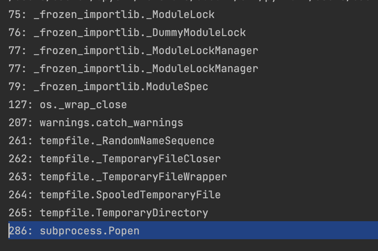Click the first _ModuleLockManager line
This screenshot has width=378, height=251.
pos(146,51)
